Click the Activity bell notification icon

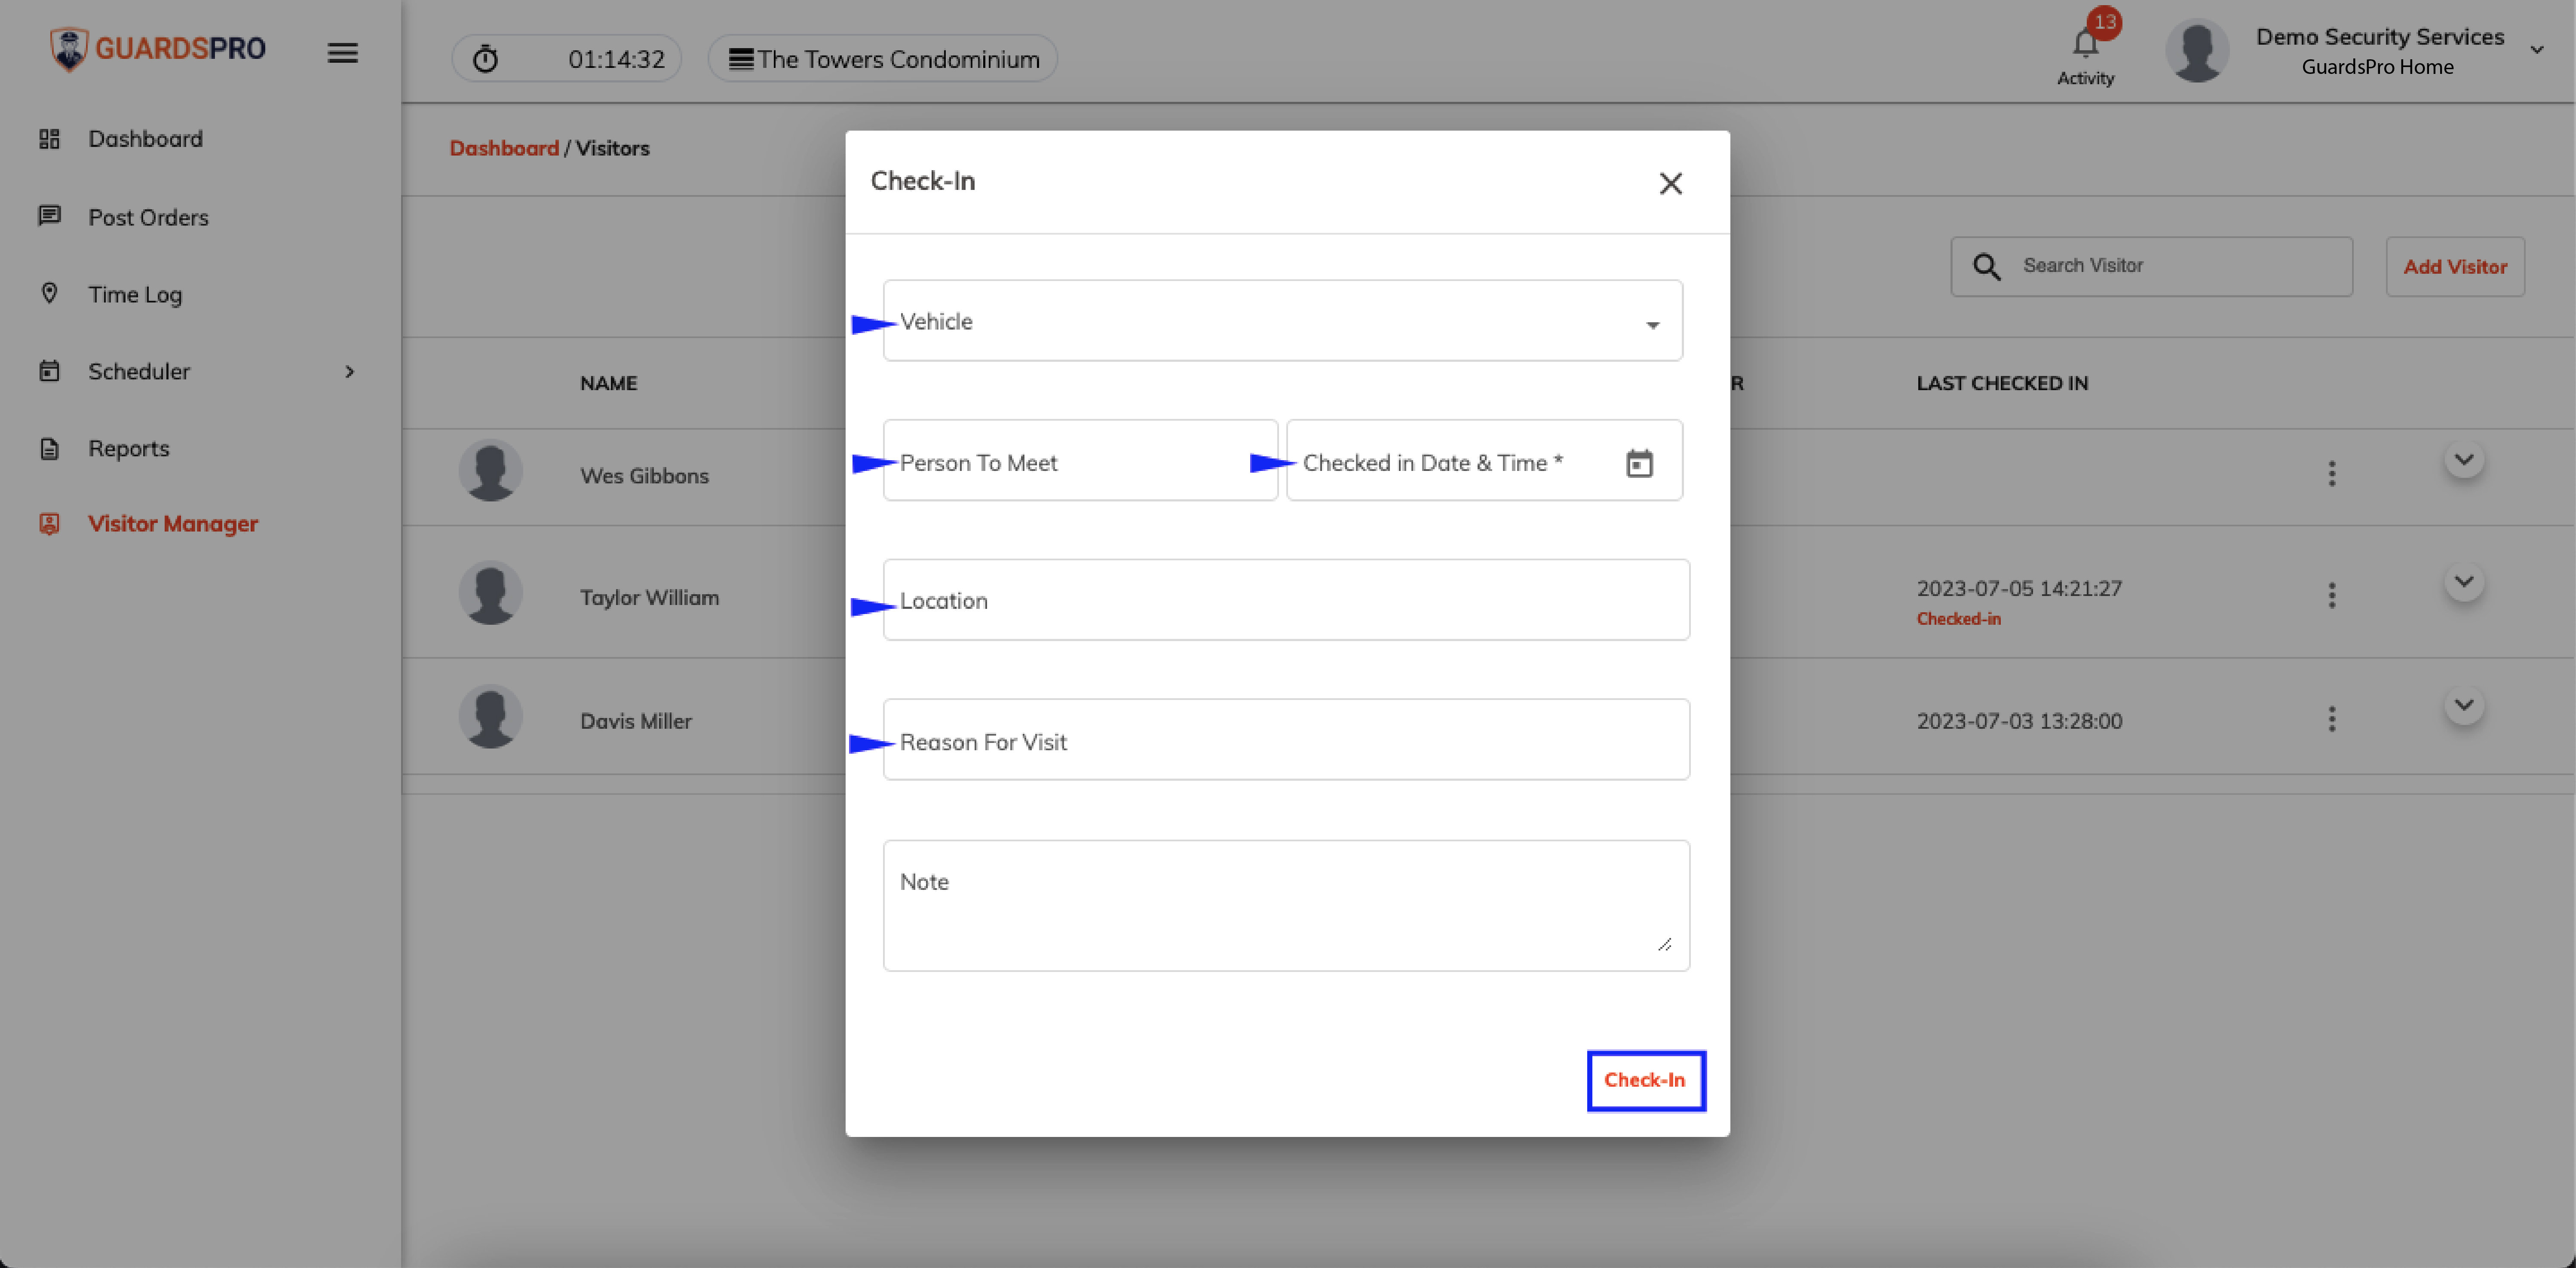[x=2085, y=44]
